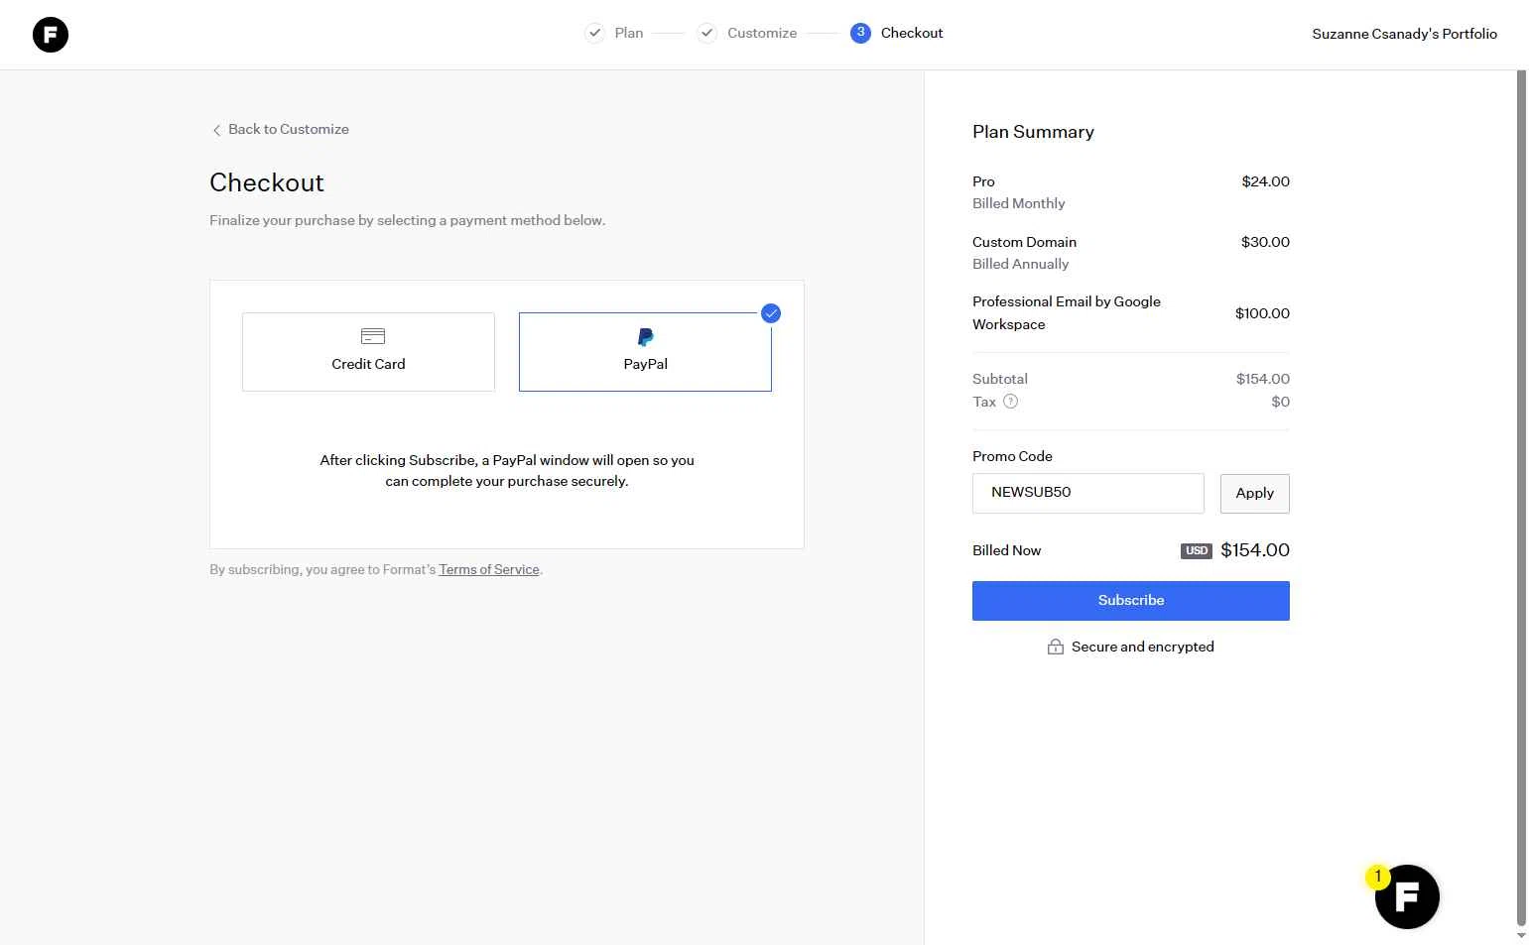
Task: Click the Billed Monthly label
Action: pyautogui.click(x=1018, y=203)
